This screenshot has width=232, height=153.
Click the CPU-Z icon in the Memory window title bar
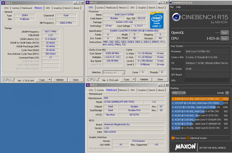[x=3, y=3]
